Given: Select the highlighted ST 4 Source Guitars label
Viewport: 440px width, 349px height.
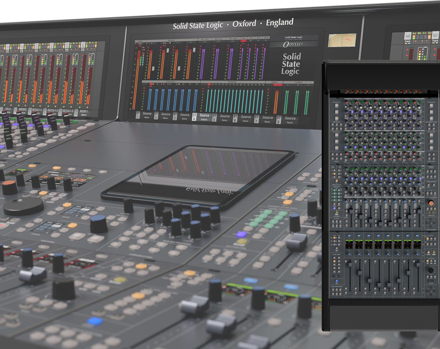Looking at the screenshot, I should click(x=201, y=117).
